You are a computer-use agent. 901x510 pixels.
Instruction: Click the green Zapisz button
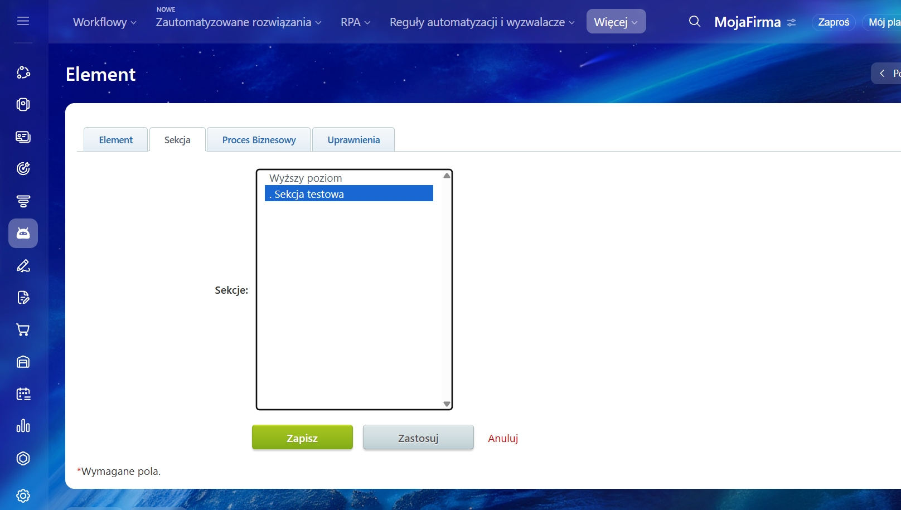point(302,438)
